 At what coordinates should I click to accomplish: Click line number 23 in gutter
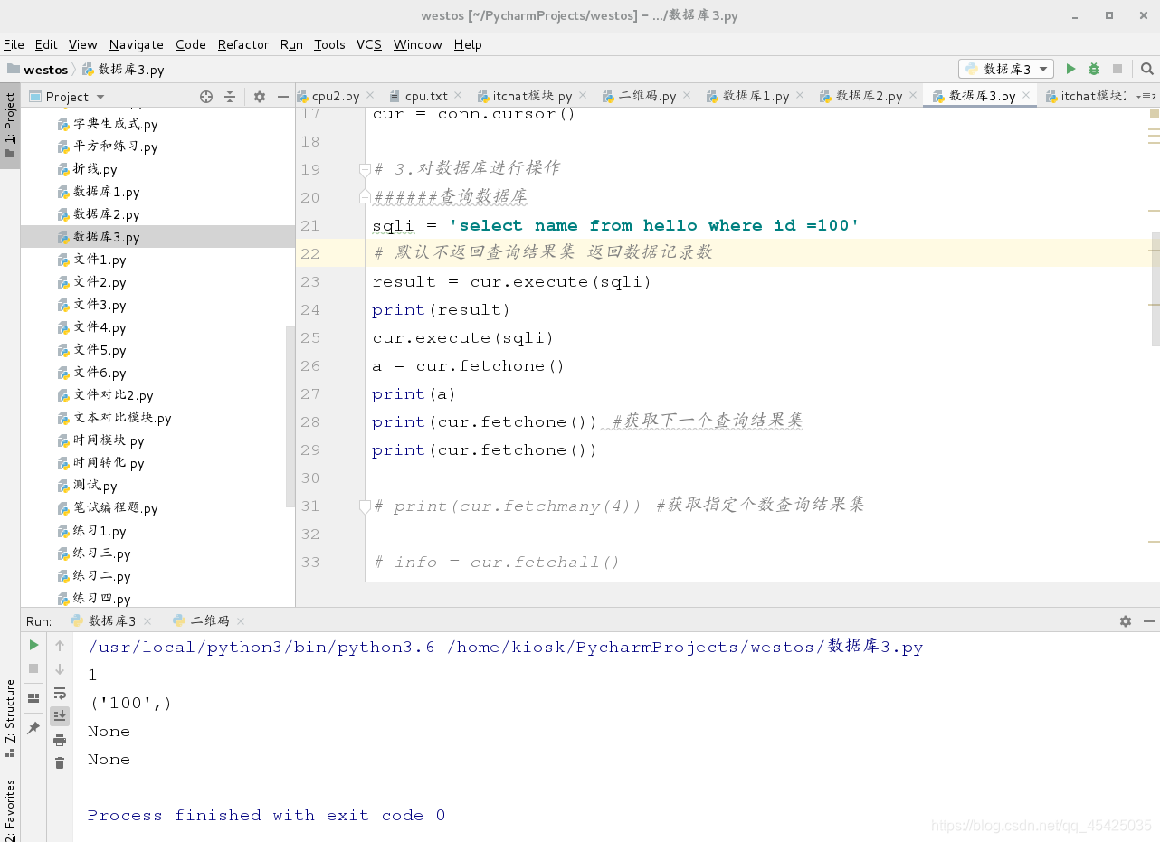pos(310,281)
